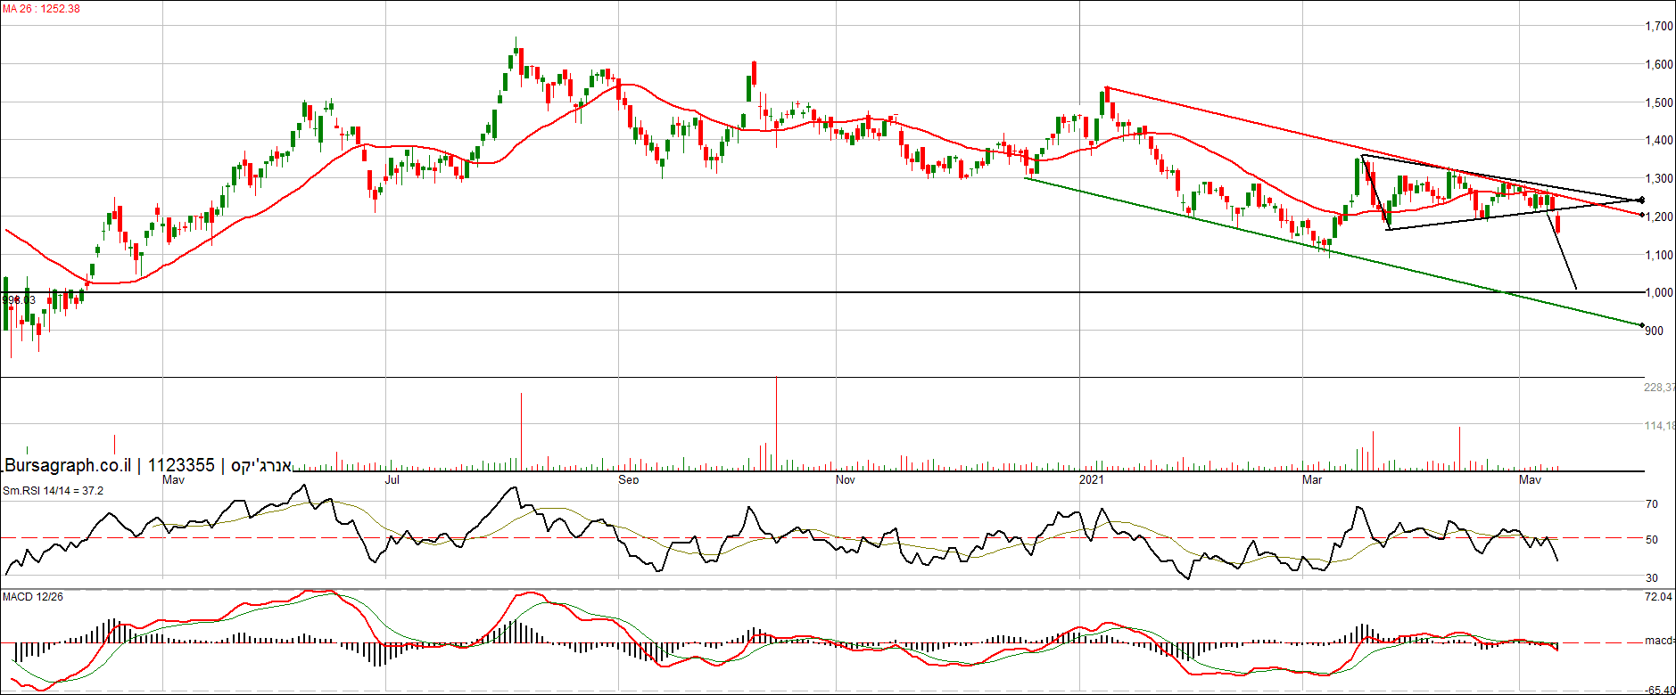Click the 998.03 horizontal line label
Viewport: 1676px width, 695px height.
(18, 300)
